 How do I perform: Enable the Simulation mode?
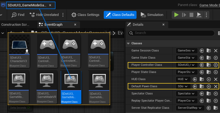(152, 15)
